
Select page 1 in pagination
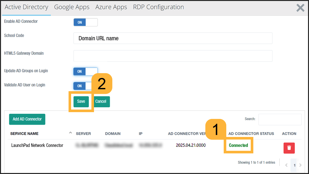click(x=295, y=165)
